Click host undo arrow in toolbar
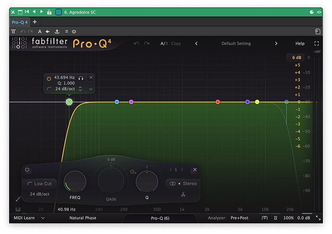Image resolution: width=332 pixels, height=234 pixels. point(23,32)
